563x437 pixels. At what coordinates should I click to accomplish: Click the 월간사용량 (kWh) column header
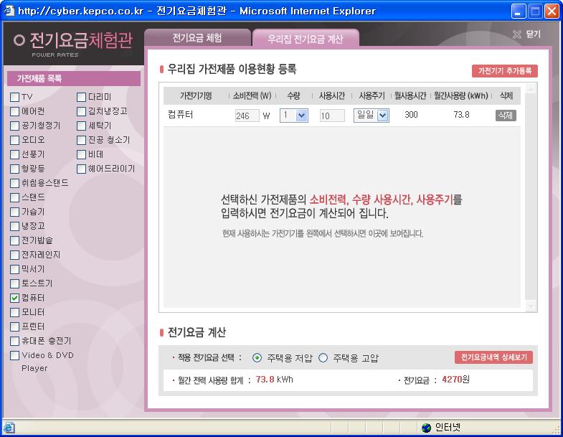(461, 95)
